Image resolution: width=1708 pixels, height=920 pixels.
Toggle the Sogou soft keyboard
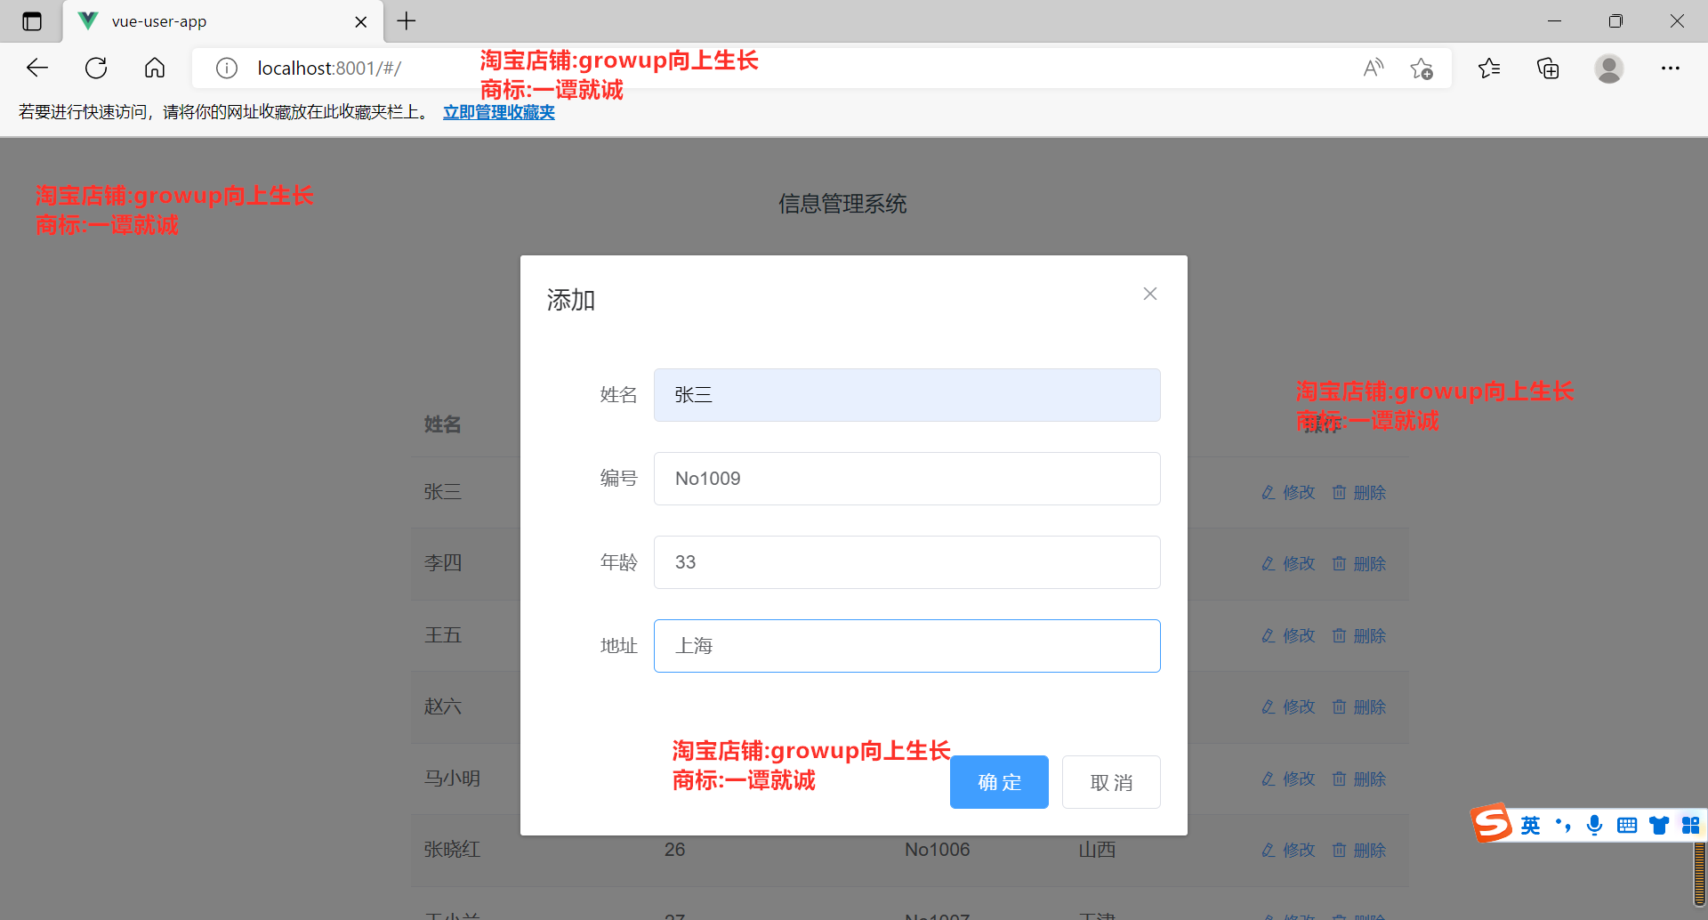pyautogui.click(x=1626, y=825)
